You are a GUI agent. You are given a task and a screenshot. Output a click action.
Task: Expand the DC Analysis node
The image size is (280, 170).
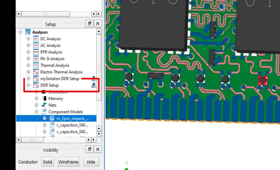28,38
